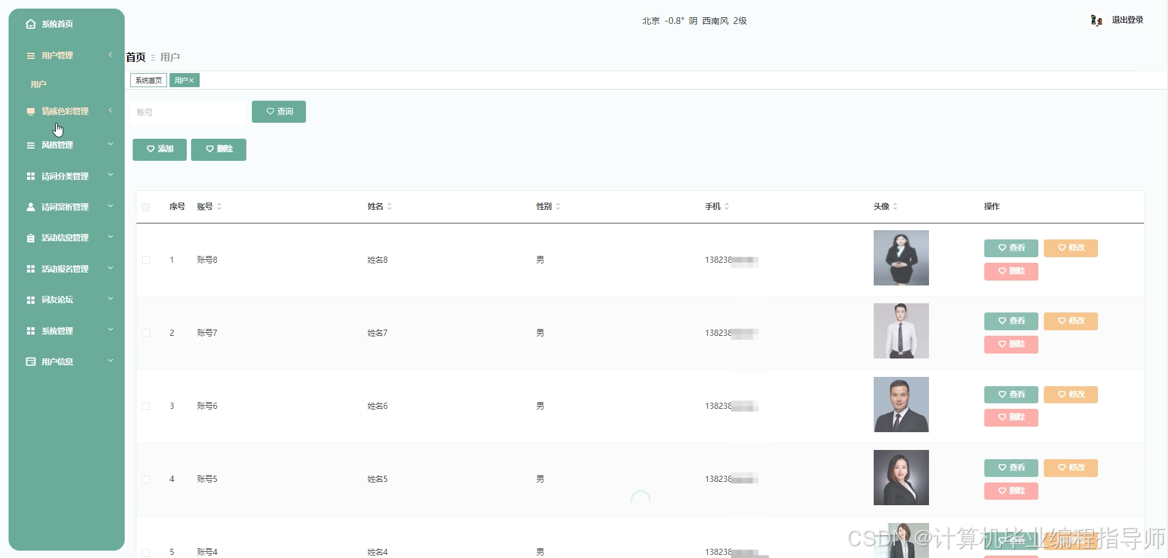
Task: Click the 查询 search button
Action: click(279, 112)
